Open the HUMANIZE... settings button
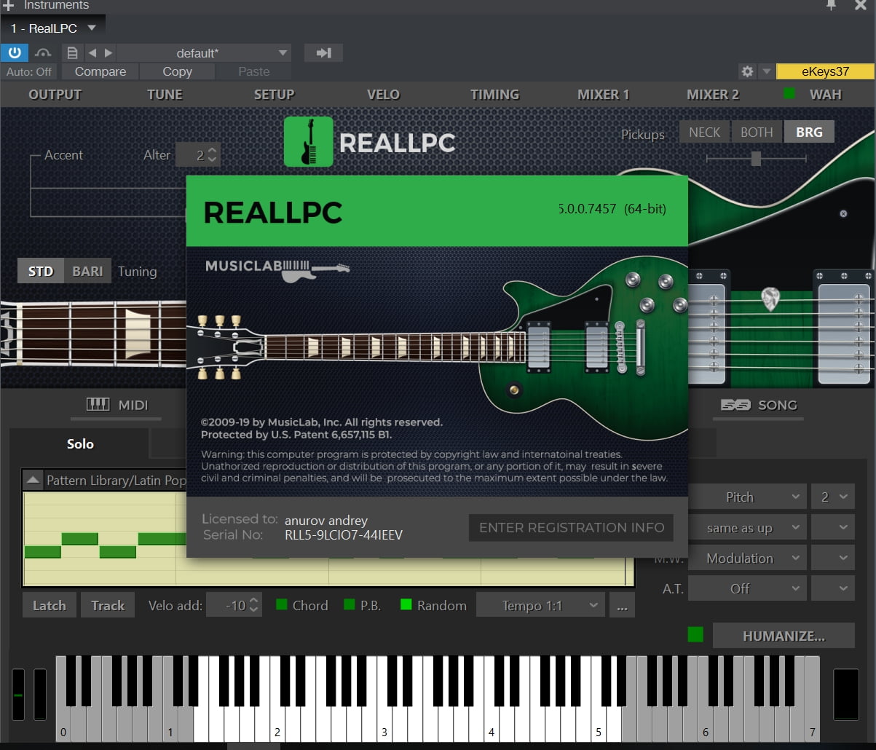 click(x=784, y=635)
